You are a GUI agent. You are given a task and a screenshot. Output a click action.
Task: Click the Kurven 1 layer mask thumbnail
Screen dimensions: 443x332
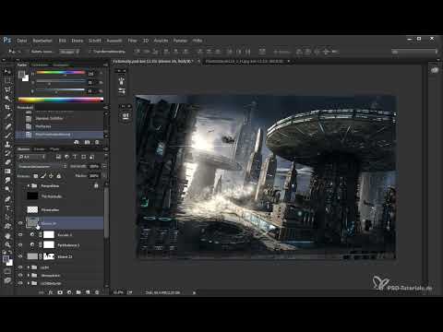(49, 234)
